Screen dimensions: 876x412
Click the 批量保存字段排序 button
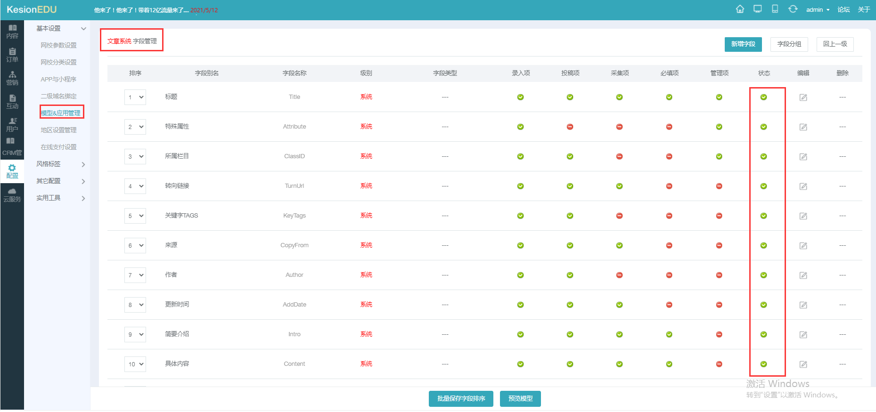coord(461,399)
